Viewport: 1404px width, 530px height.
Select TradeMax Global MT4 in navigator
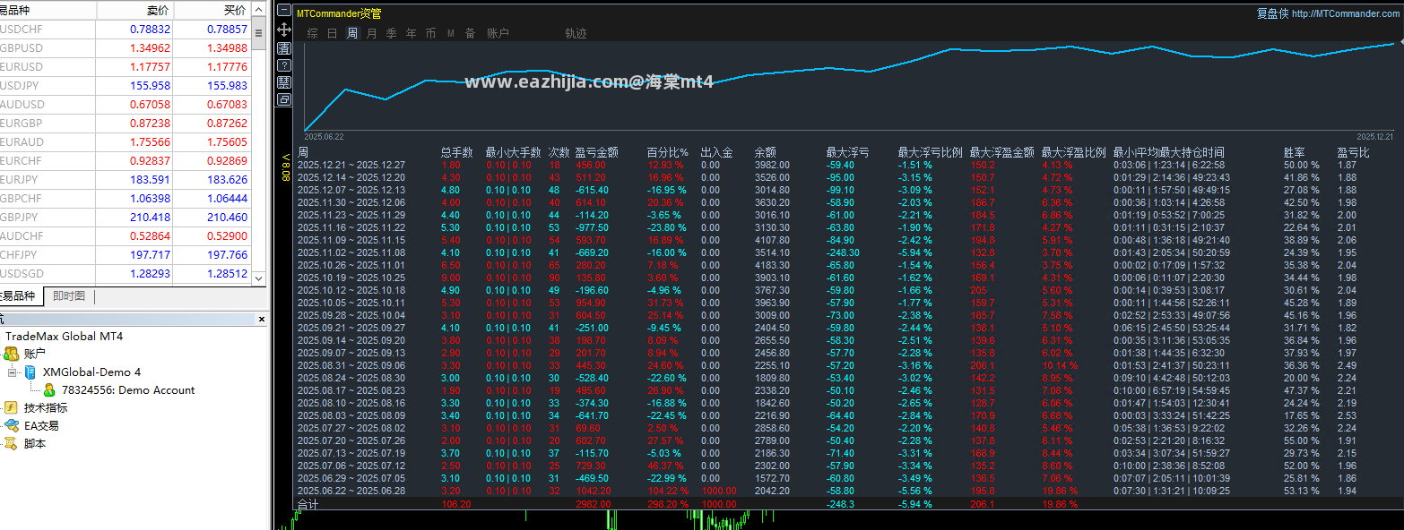pyautogui.click(x=64, y=336)
